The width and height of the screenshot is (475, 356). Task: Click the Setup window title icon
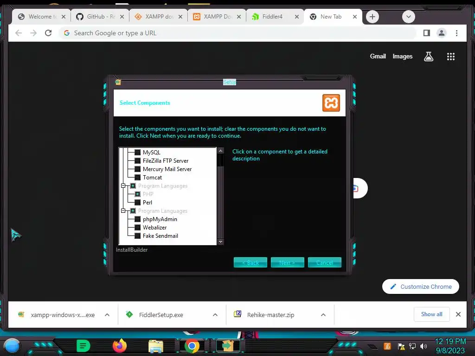click(x=118, y=82)
